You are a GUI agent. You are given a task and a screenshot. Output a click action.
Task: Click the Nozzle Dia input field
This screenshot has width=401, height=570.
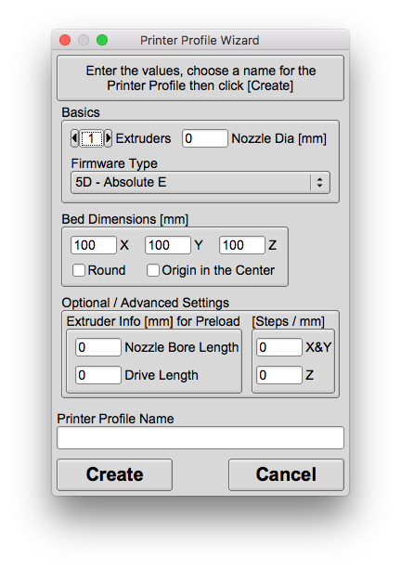click(205, 138)
